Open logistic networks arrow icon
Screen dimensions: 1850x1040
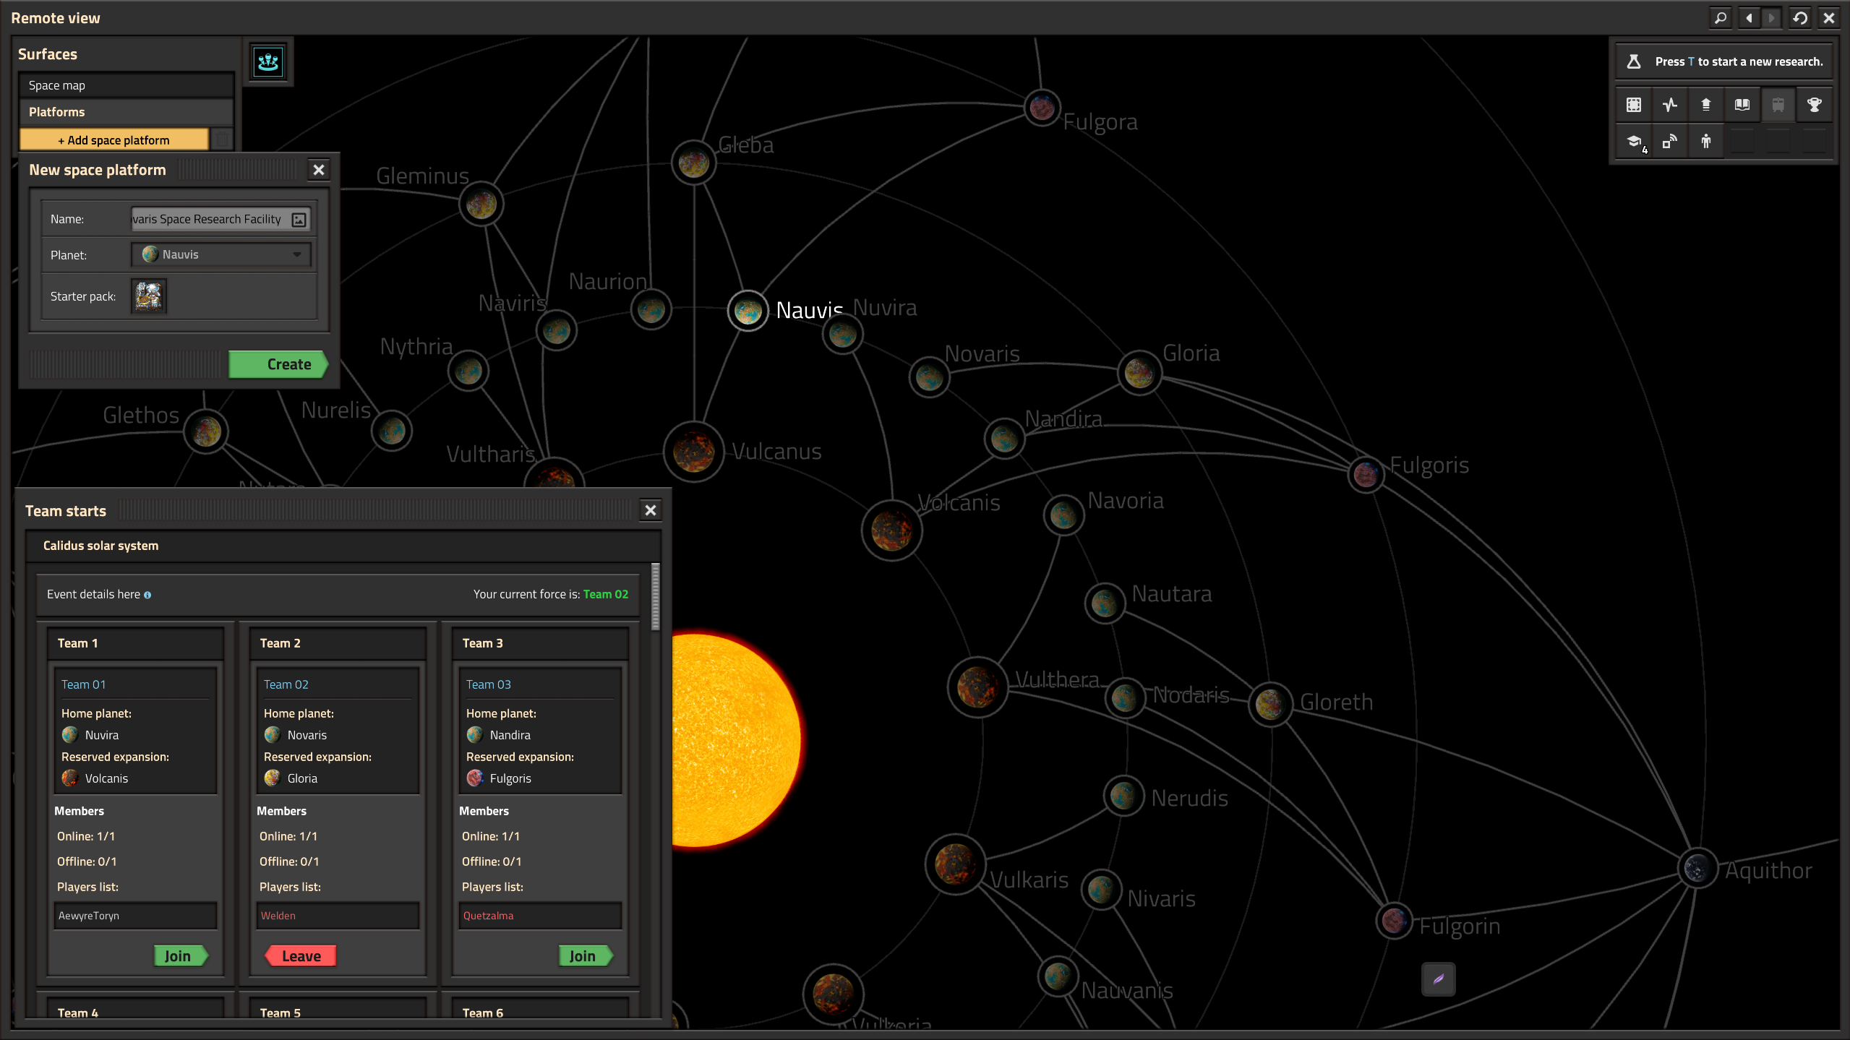coord(1706,105)
